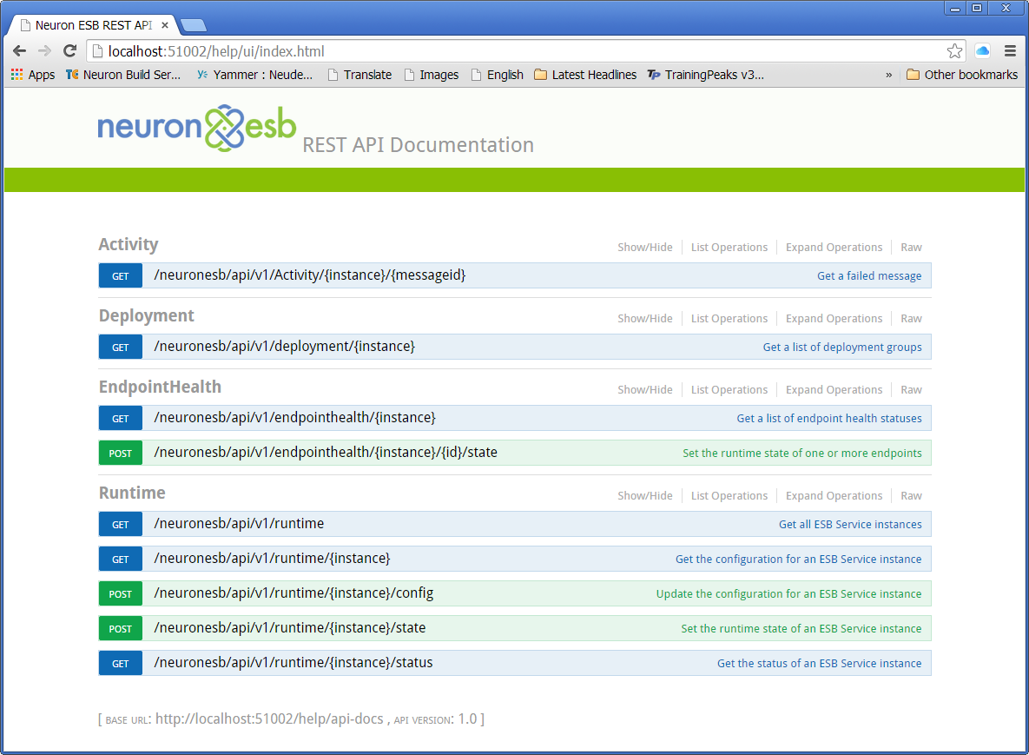
Task: Click 'Get the status of an ESB Service instance'
Action: tap(819, 663)
